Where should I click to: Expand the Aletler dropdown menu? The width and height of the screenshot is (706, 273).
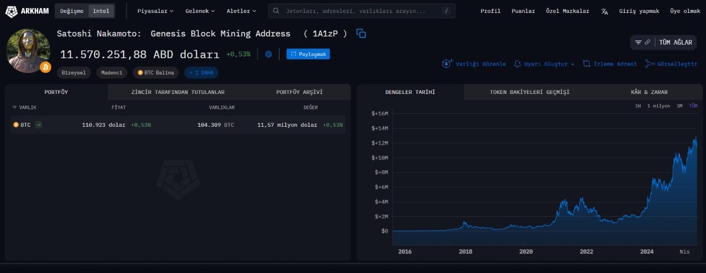[x=241, y=11]
